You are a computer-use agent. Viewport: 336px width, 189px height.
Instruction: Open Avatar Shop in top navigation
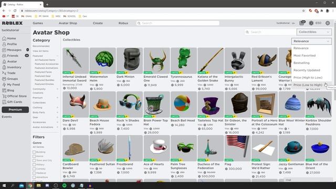coord(68,23)
